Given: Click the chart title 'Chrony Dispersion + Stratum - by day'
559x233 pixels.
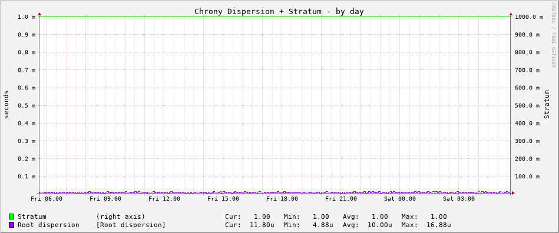Looking at the screenshot, I should point(279,11).
